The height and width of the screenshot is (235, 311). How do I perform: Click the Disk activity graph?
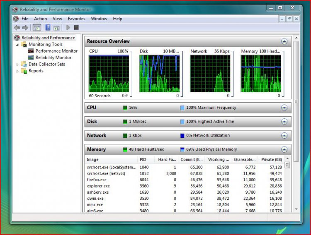pos(160,74)
